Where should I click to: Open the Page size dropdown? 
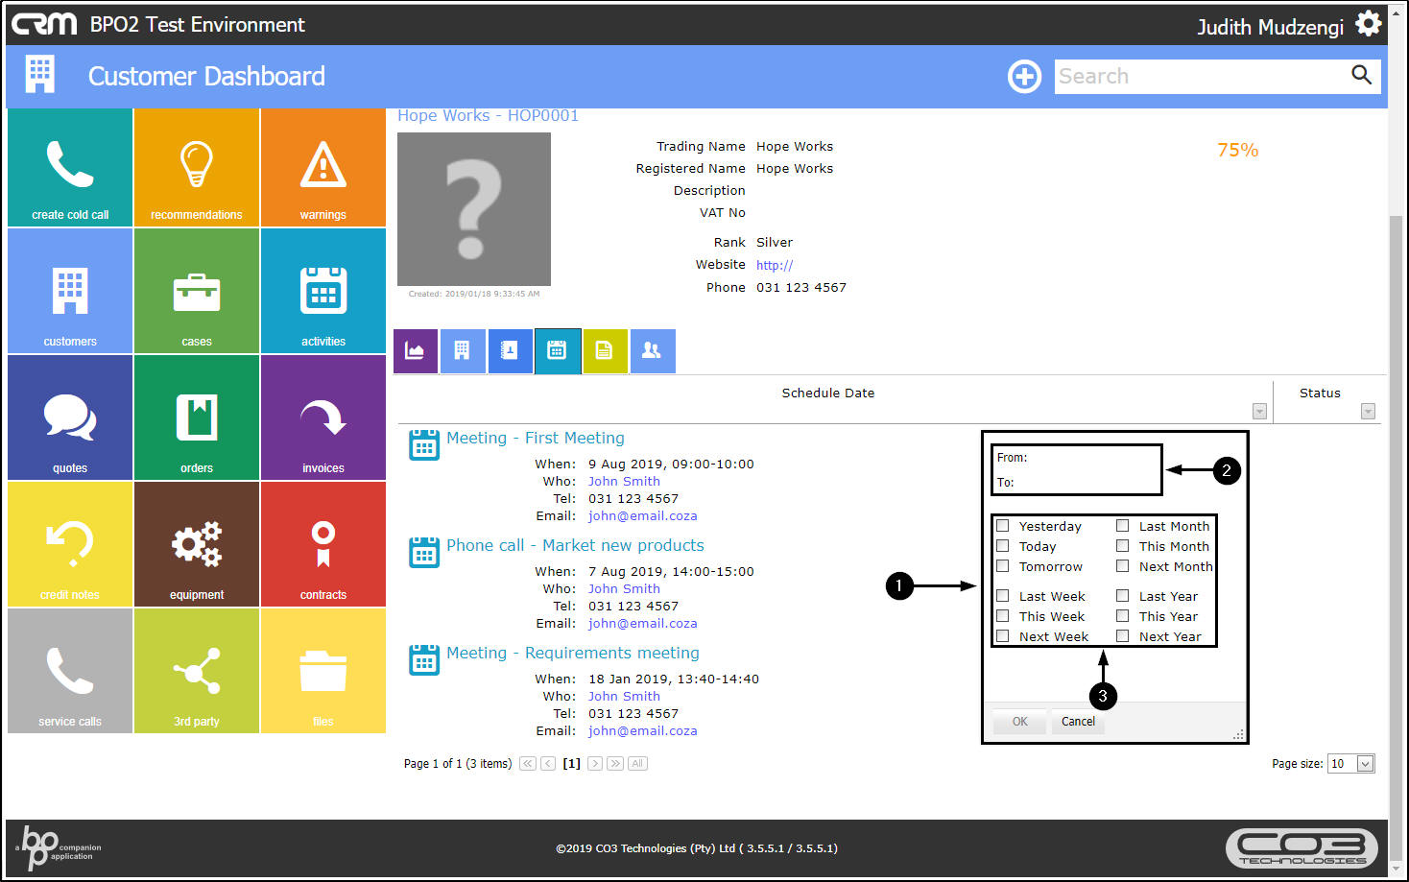pyautogui.click(x=1351, y=764)
